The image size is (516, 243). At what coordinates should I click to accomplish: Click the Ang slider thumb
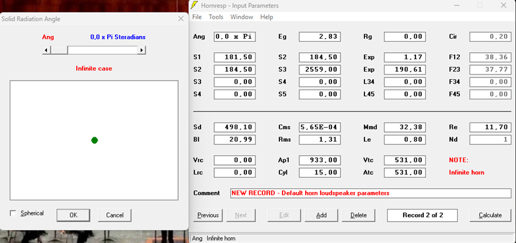[59, 50]
